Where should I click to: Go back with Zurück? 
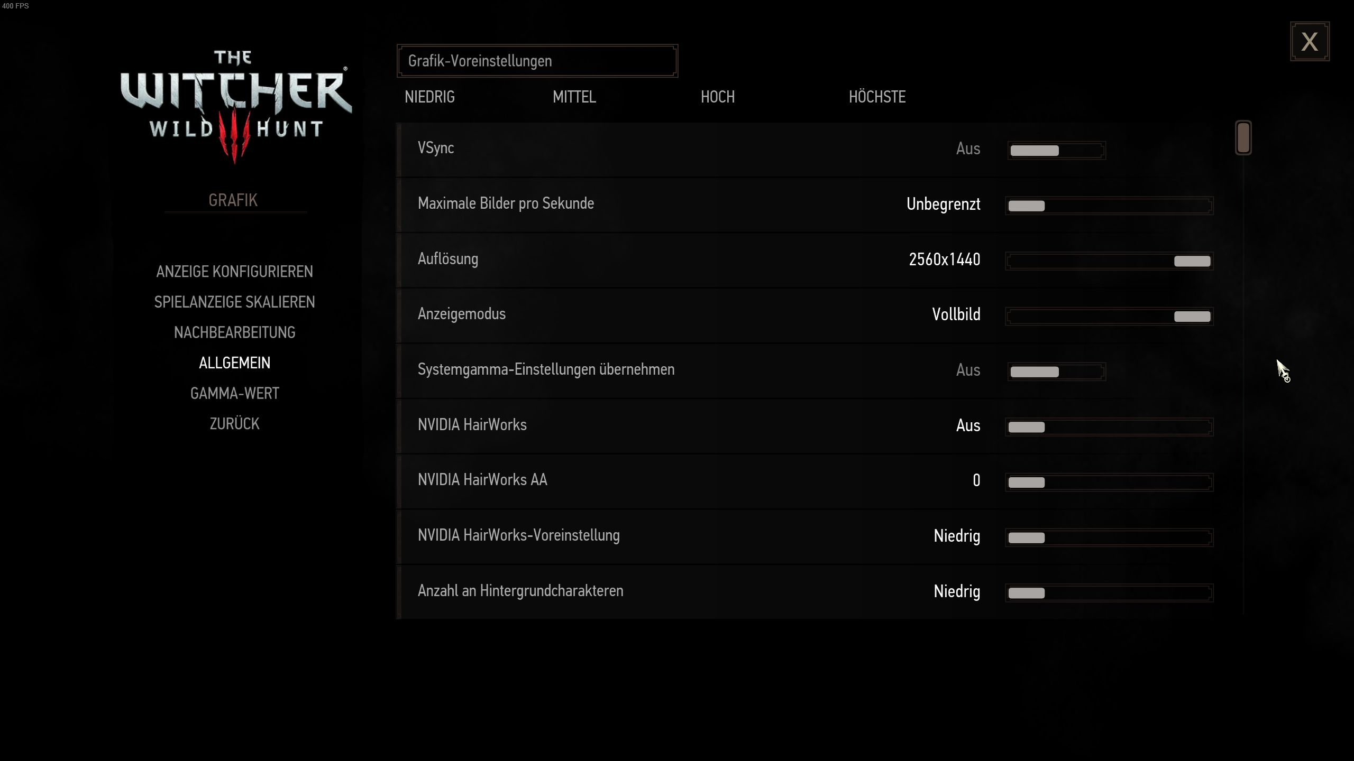tap(234, 424)
